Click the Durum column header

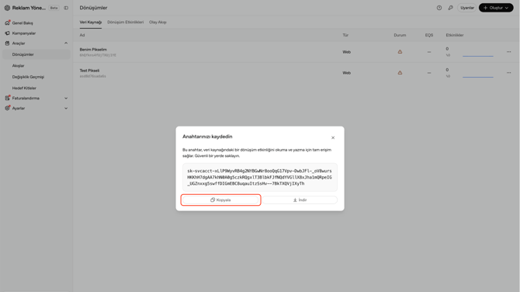click(x=400, y=35)
